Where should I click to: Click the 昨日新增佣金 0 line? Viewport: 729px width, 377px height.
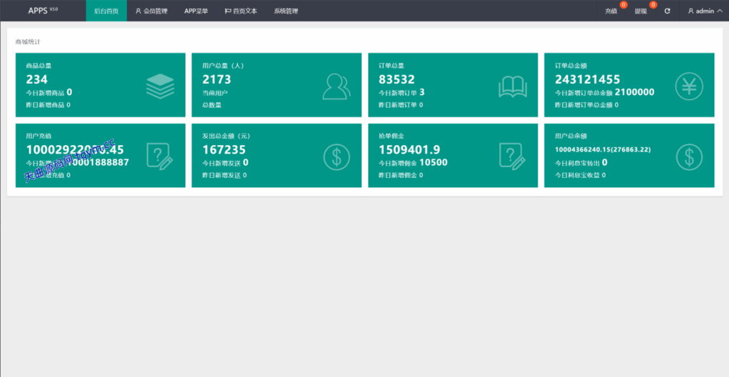[401, 175]
